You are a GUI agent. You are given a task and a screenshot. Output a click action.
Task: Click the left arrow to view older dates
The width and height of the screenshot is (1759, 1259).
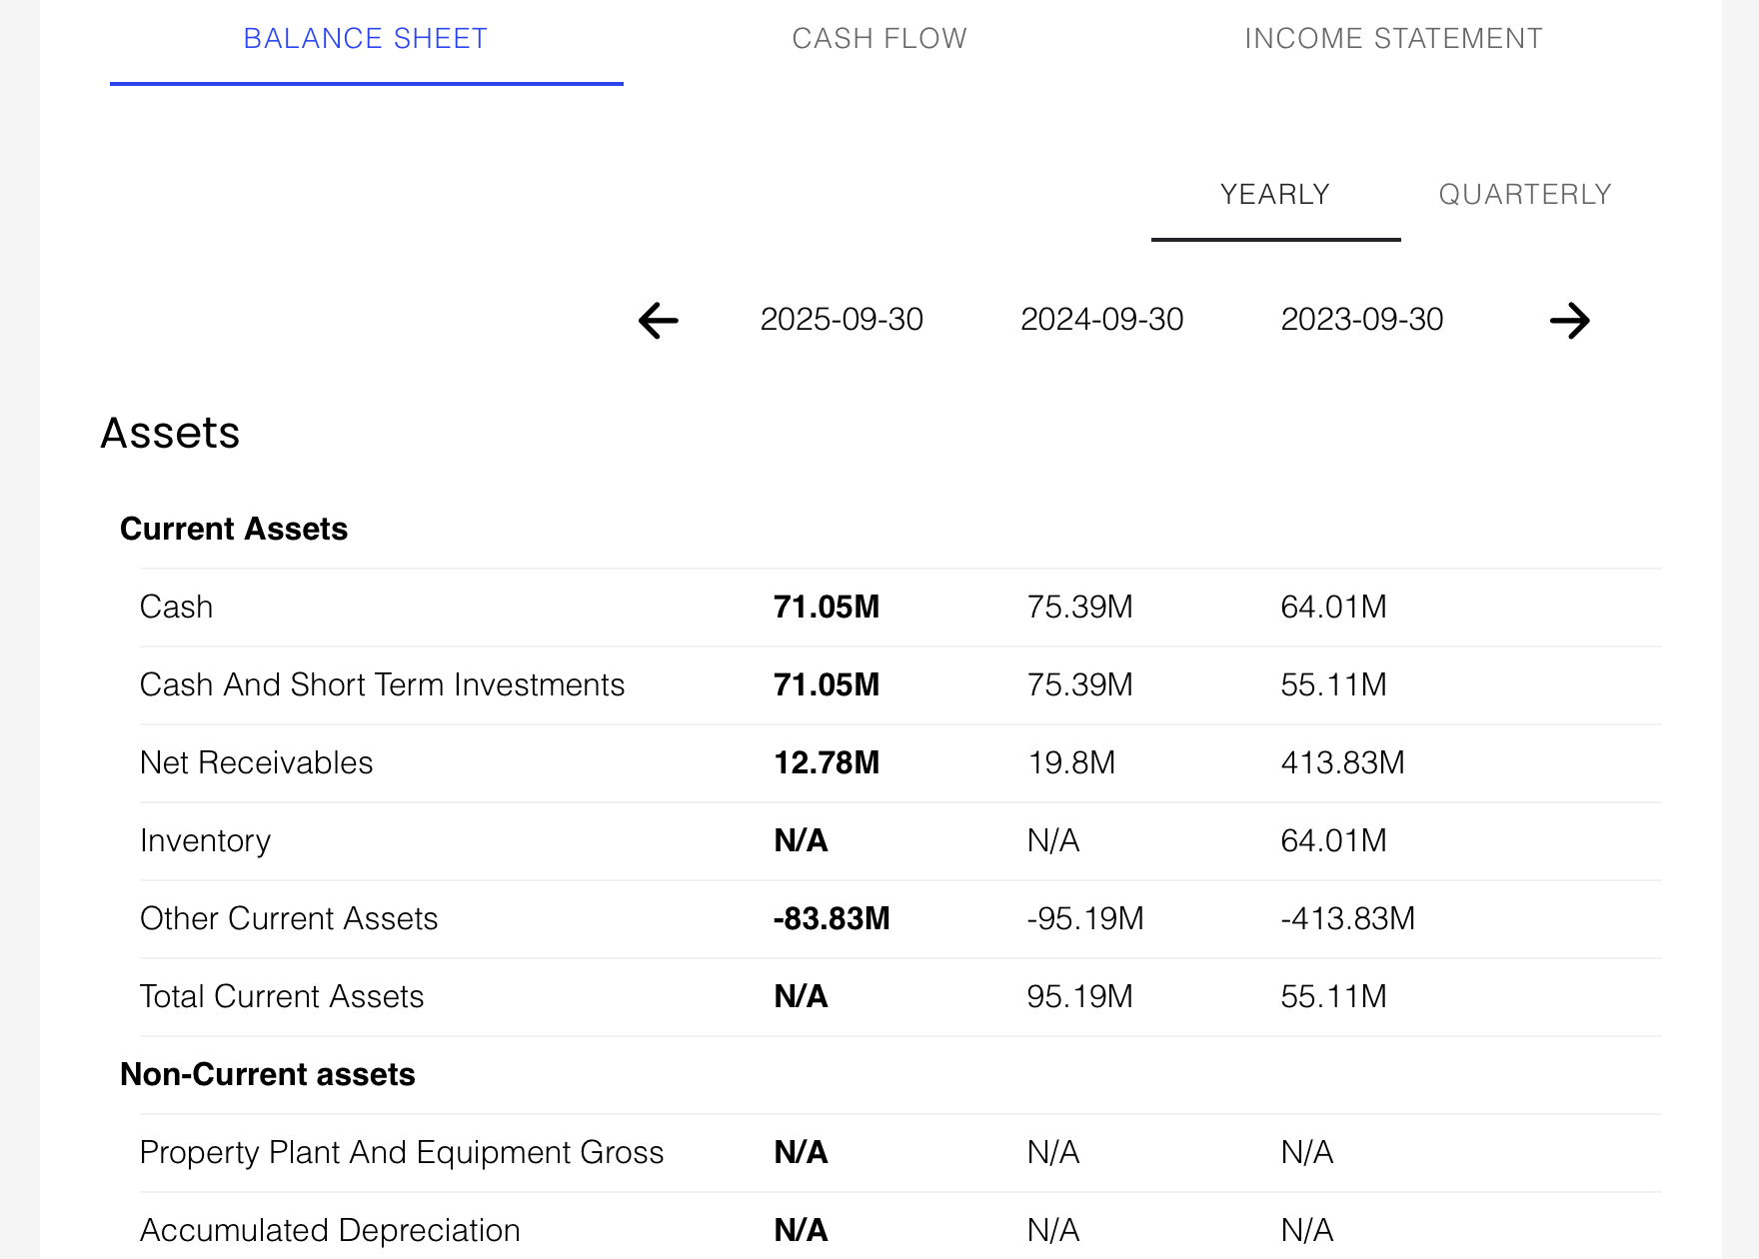pyautogui.click(x=656, y=321)
